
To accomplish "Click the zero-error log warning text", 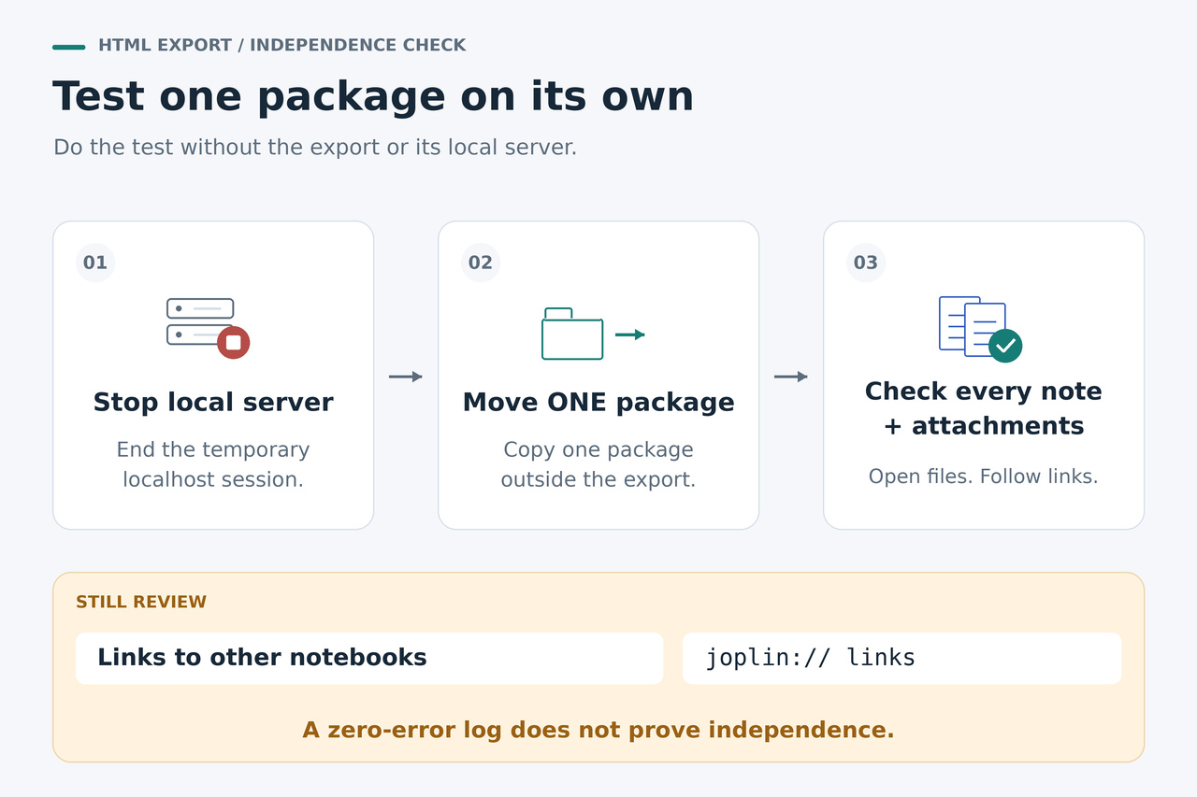I will pos(598,731).
